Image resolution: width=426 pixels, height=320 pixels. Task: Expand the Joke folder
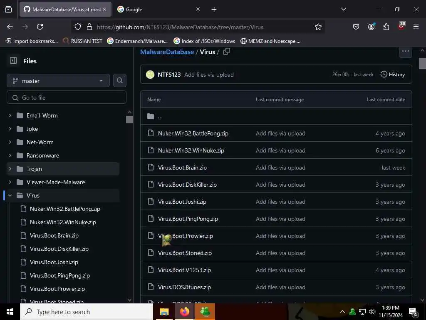tap(10, 129)
